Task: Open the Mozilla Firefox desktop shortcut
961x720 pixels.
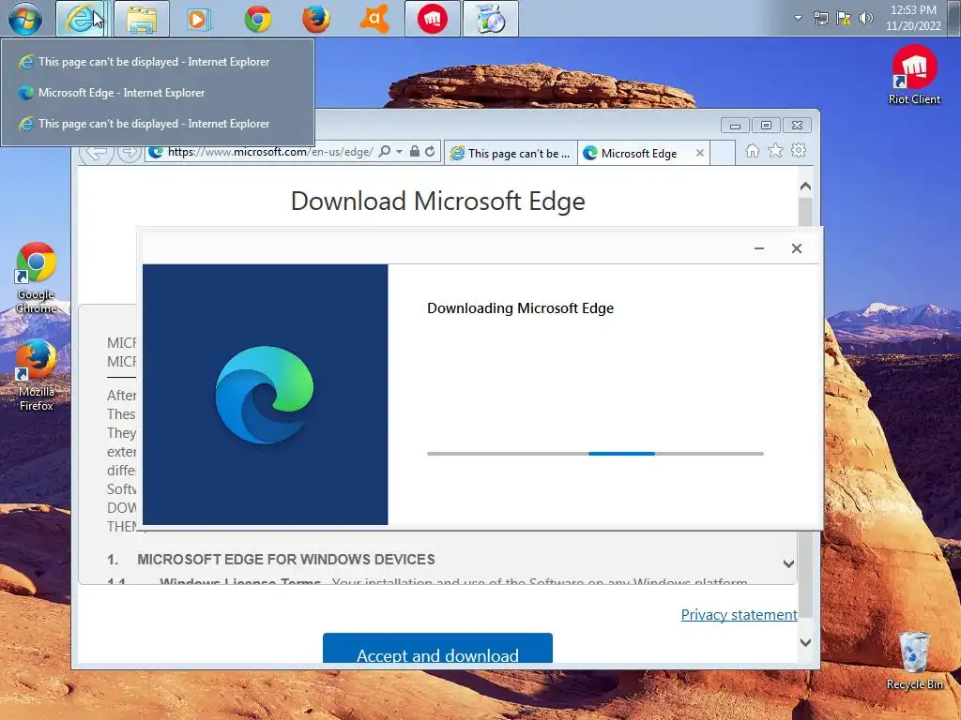Action: coord(37,376)
